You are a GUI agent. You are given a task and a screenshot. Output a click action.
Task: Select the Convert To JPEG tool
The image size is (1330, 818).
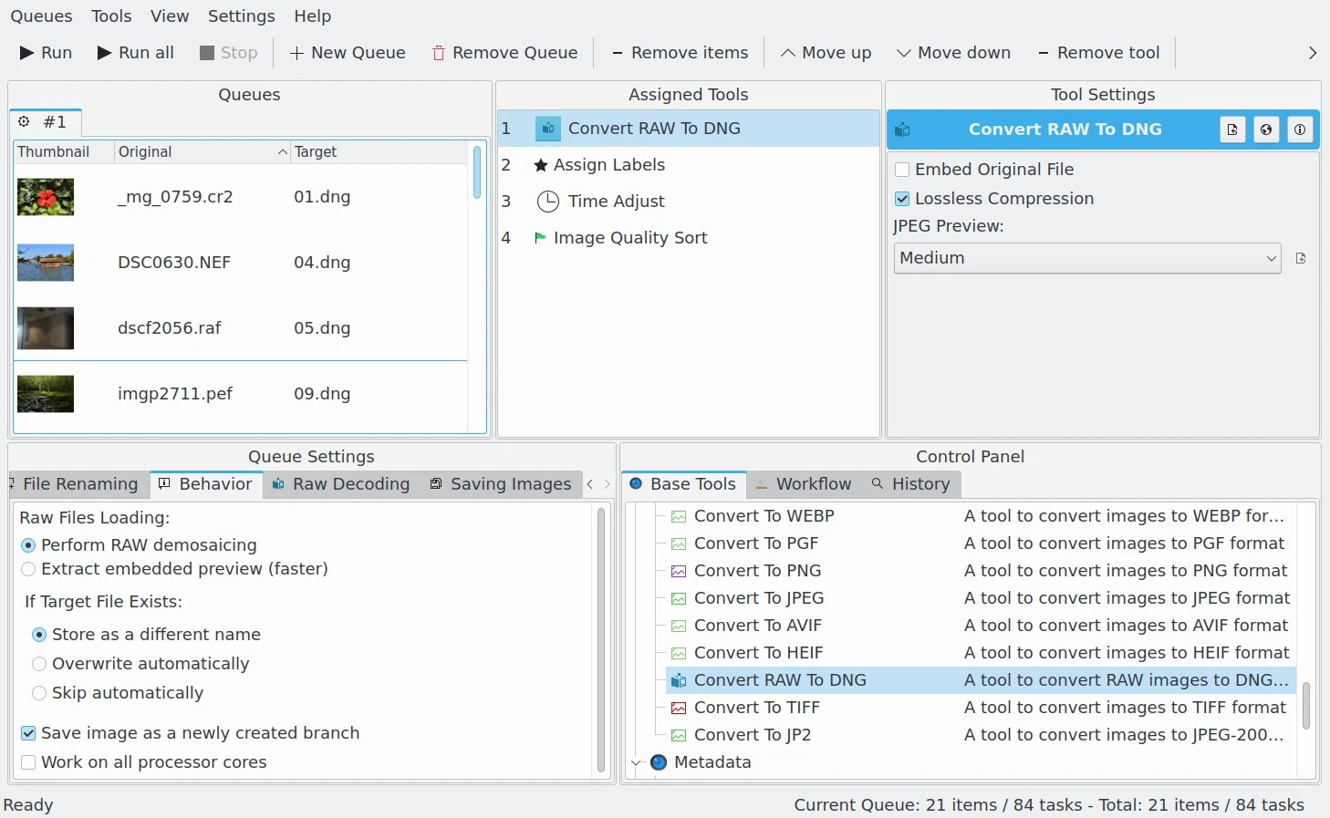(759, 598)
